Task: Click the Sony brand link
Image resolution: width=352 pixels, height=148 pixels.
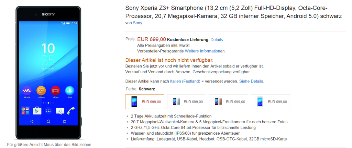Action: point(137,23)
